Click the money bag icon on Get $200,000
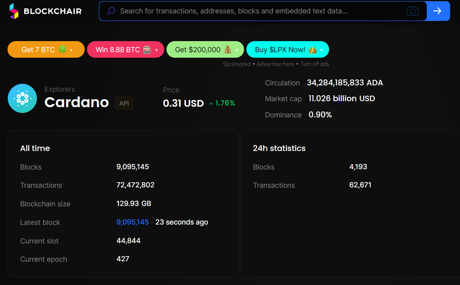The width and height of the screenshot is (460, 285). tap(228, 49)
